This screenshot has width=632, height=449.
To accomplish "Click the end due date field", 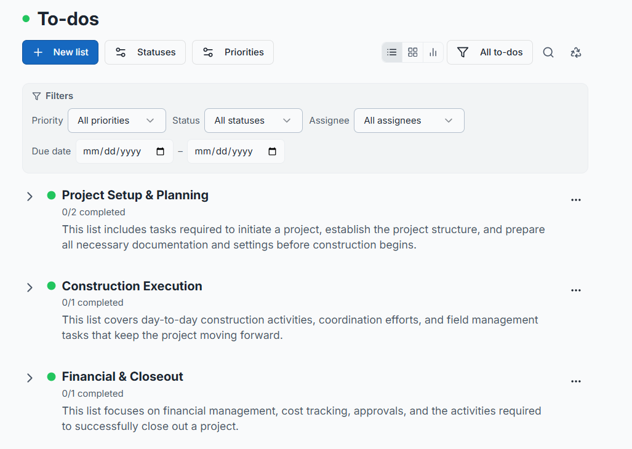I will click(236, 151).
